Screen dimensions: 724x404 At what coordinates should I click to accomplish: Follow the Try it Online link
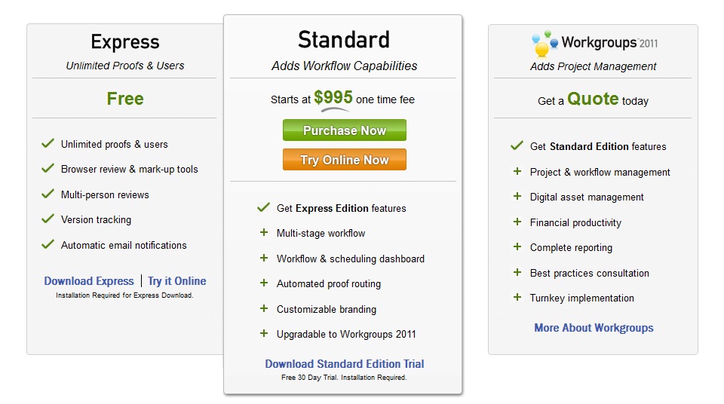(x=176, y=280)
